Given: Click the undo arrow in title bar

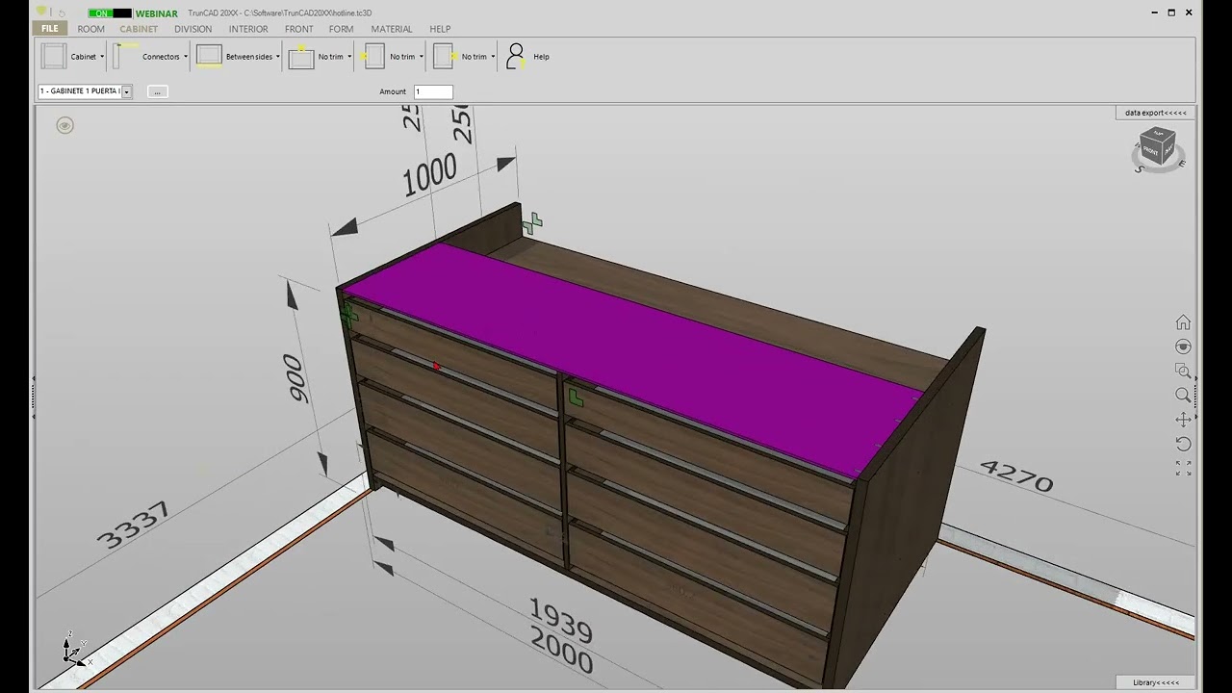Looking at the screenshot, I should pos(63,13).
